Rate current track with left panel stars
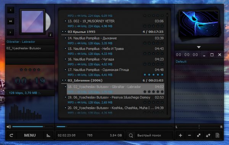This screenshot has height=145, width=229. [x=30, y=70]
